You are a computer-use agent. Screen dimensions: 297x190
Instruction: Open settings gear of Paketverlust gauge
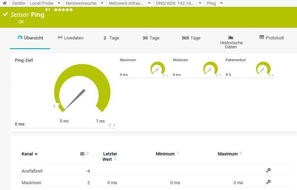click(270, 75)
